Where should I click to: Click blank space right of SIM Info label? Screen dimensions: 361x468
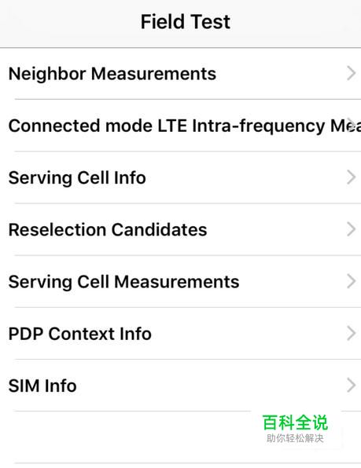point(211,386)
